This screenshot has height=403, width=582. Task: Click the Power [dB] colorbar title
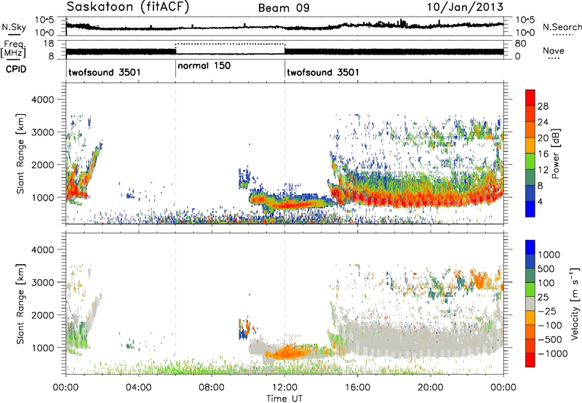(555, 153)
